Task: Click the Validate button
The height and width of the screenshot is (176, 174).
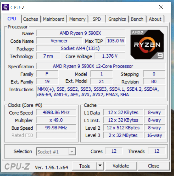Action: click(121, 166)
